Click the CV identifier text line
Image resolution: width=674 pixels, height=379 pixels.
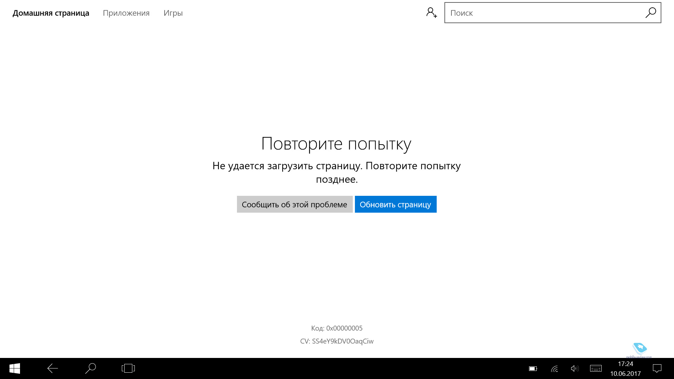pos(337,341)
